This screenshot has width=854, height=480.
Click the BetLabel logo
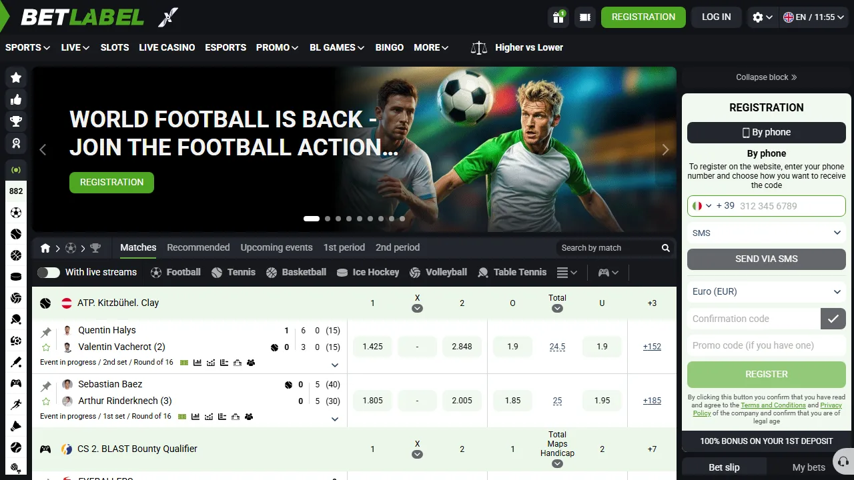[83, 17]
